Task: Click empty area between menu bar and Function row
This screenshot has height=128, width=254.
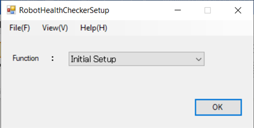Action: pos(126,44)
